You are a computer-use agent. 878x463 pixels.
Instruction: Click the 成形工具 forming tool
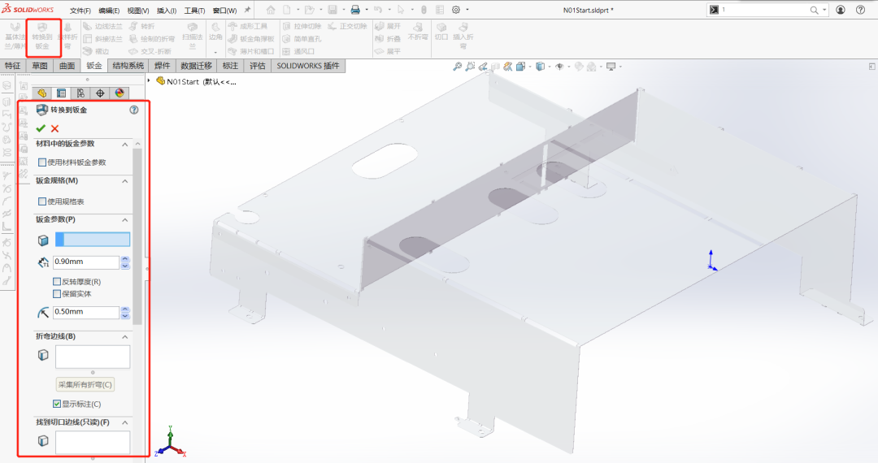(x=248, y=26)
